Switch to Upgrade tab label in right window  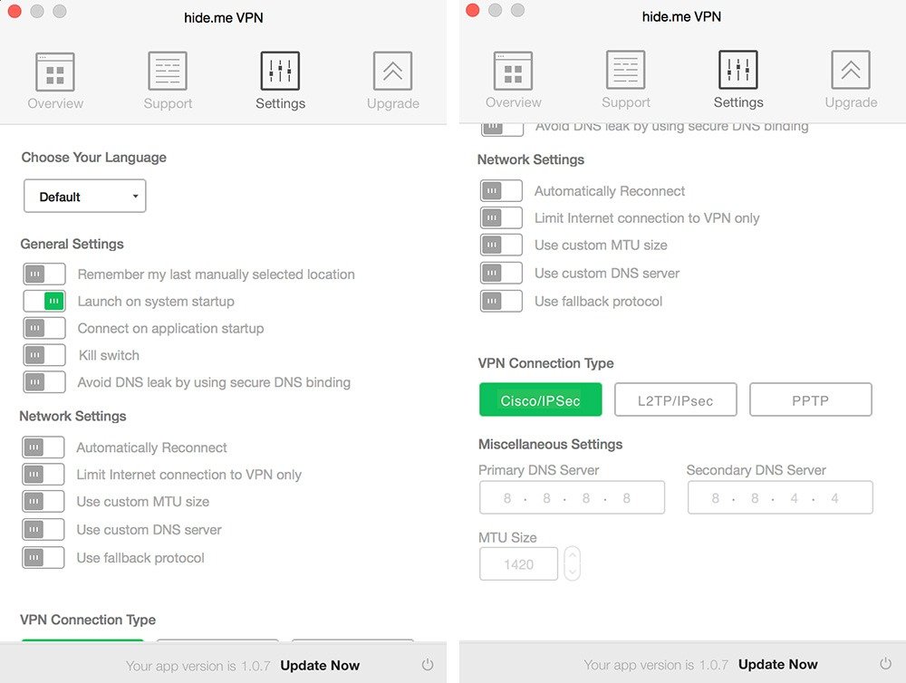[x=851, y=102]
